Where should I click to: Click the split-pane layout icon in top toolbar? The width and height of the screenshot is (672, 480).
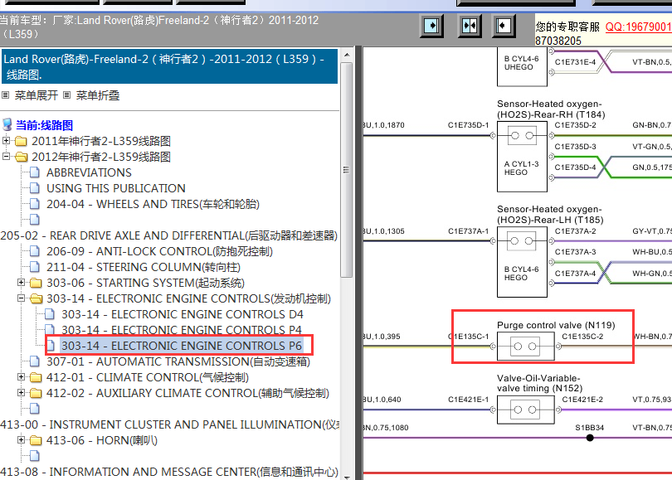pos(470,26)
